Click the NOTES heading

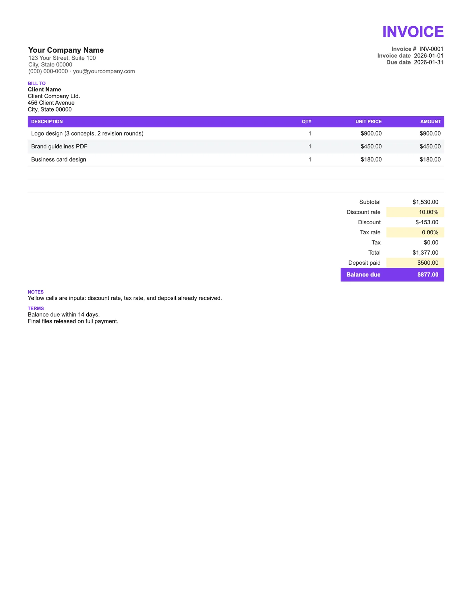pos(36,292)
